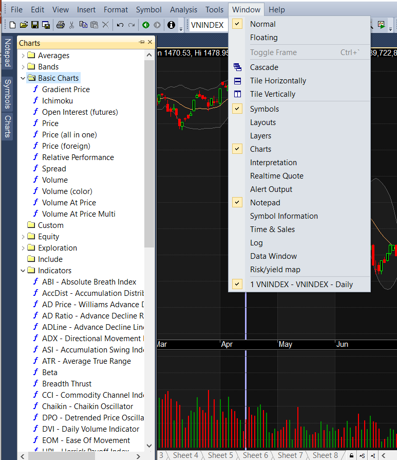Open the Symbols side tab
This screenshot has width=397, height=460.
click(x=8, y=95)
